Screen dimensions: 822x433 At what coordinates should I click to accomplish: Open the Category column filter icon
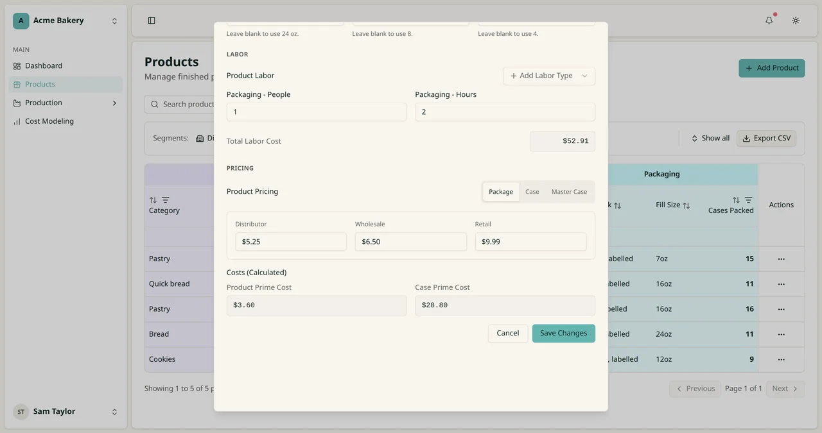[166, 200]
